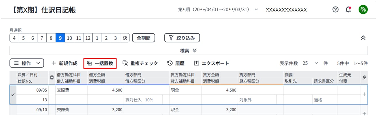Screen dimensions: 377x116
Task: Click the 絞り込み filter button
Action: click(x=182, y=38)
